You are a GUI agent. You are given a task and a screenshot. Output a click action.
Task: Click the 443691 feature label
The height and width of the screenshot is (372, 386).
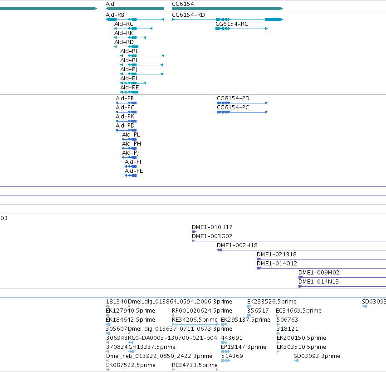click(232, 338)
